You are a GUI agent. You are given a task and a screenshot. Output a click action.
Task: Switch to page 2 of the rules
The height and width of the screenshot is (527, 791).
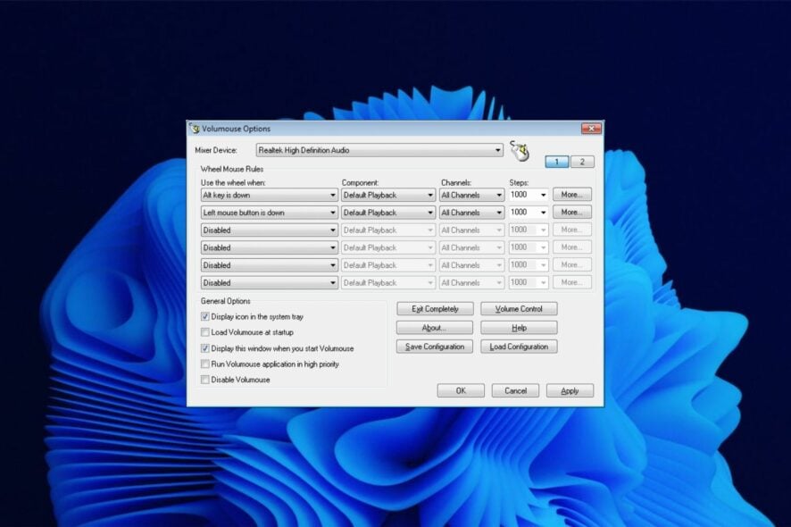pyautogui.click(x=582, y=162)
